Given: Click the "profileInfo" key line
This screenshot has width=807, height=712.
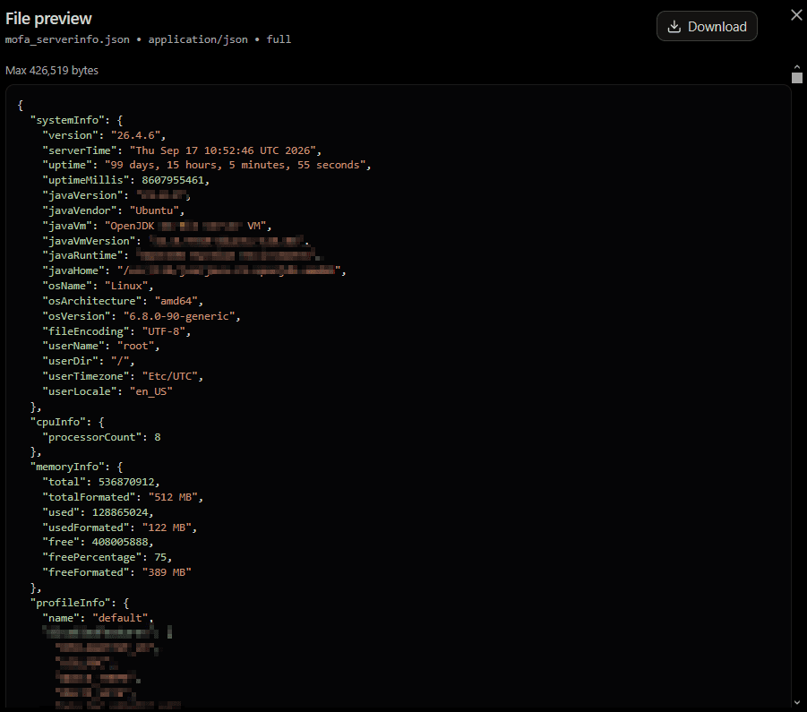Looking at the screenshot, I should pos(79,603).
